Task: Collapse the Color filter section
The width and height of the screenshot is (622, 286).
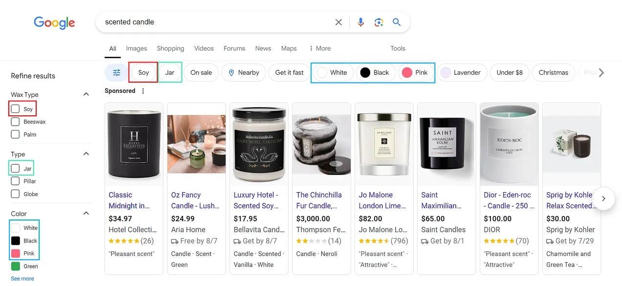Action: tap(86, 214)
